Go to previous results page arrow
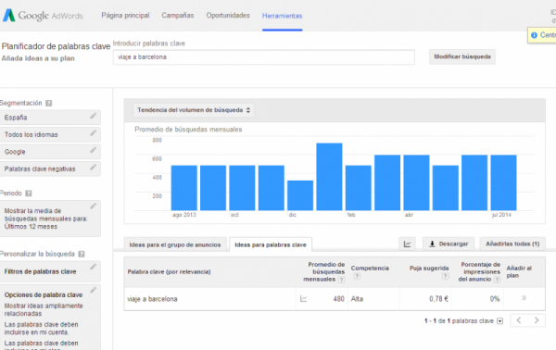The height and width of the screenshot is (350, 556). tap(519, 320)
